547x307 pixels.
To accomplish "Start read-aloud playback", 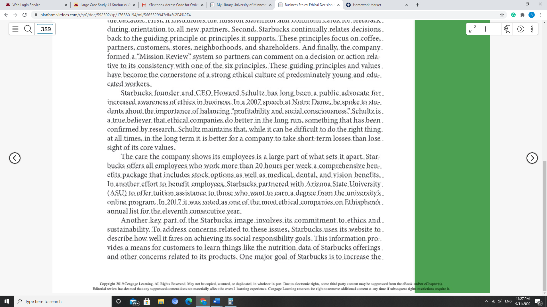I will pyautogui.click(x=521, y=29).
